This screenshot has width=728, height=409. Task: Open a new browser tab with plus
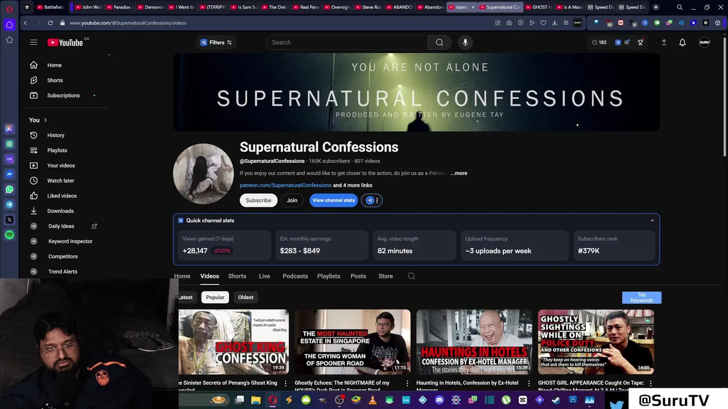(x=656, y=7)
